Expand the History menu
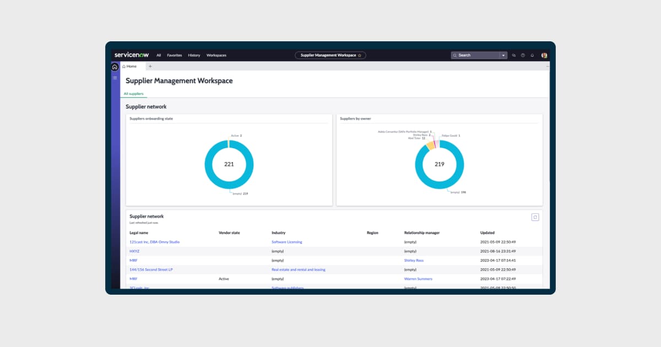 [194, 55]
